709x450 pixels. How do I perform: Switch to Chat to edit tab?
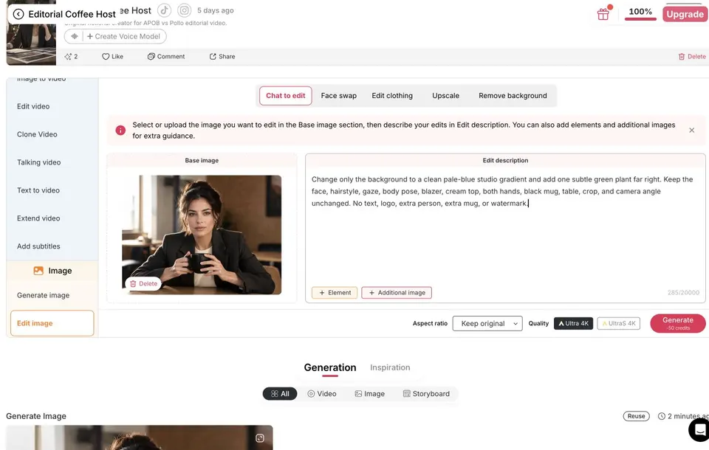coord(285,96)
